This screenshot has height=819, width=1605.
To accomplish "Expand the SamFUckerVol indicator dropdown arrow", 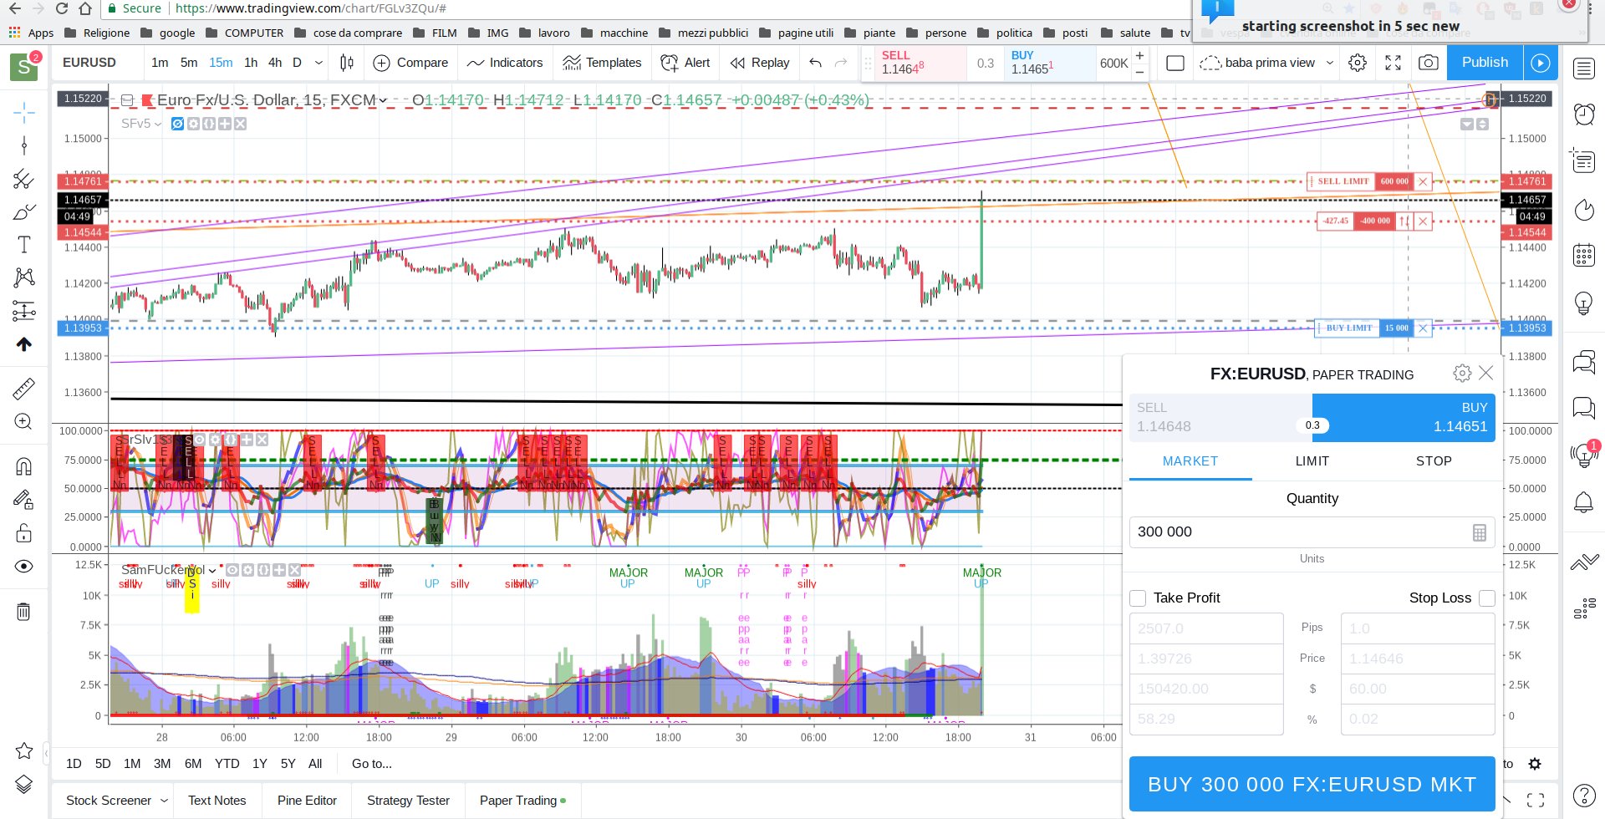I will 212,570.
